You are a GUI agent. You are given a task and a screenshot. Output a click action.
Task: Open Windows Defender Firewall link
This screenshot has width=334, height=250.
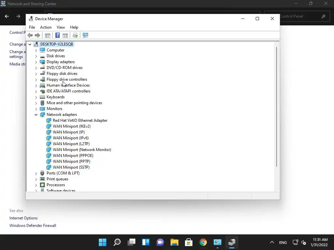[33, 226]
